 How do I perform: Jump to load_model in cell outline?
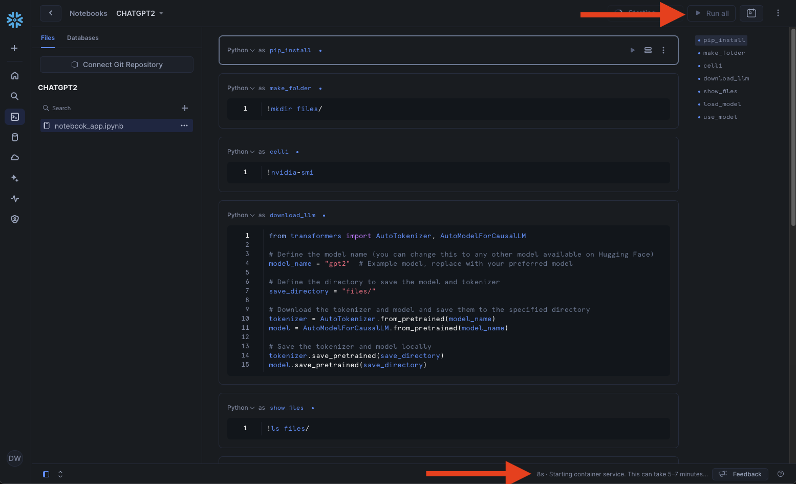pyautogui.click(x=722, y=104)
